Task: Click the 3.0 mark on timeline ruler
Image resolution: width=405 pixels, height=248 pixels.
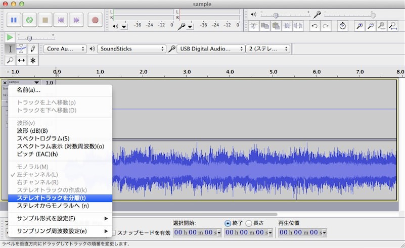Action: point(187,72)
